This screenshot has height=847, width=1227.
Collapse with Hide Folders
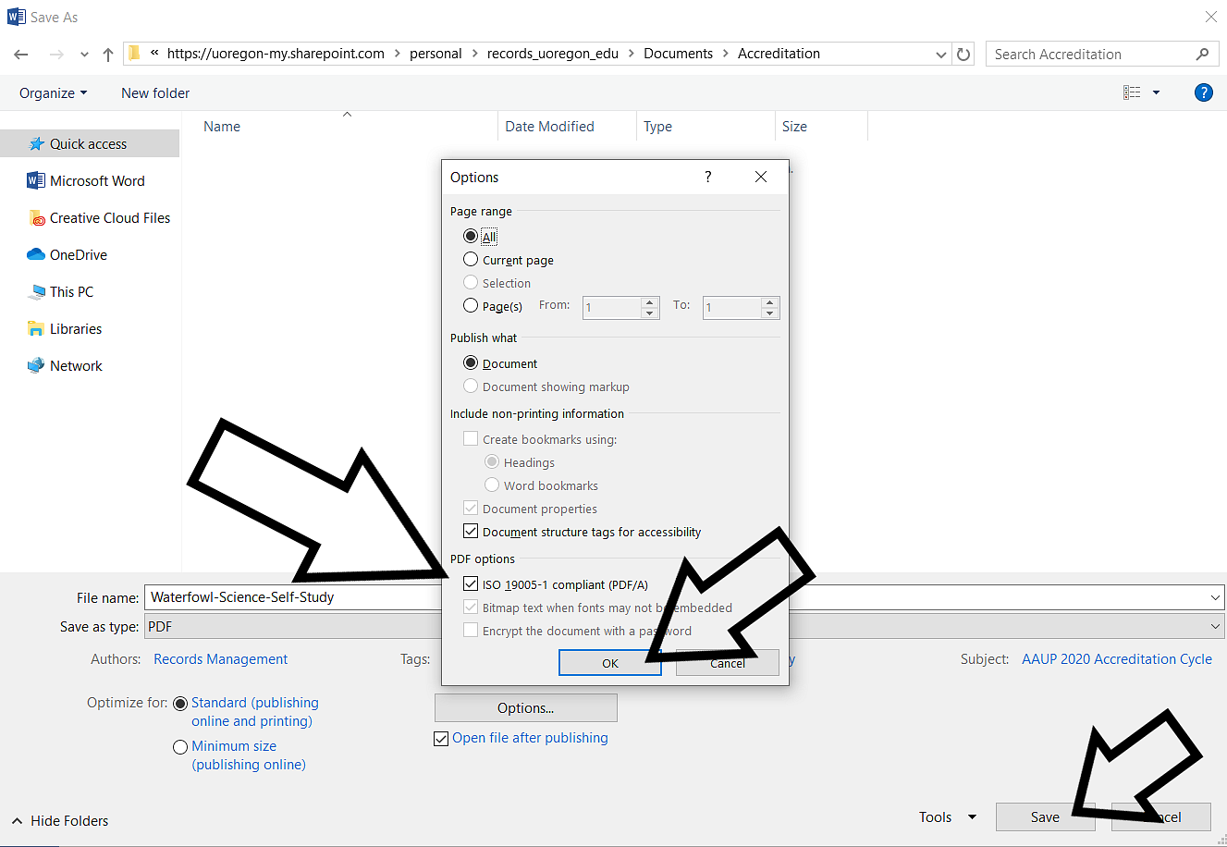pyautogui.click(x=60, y=821)
